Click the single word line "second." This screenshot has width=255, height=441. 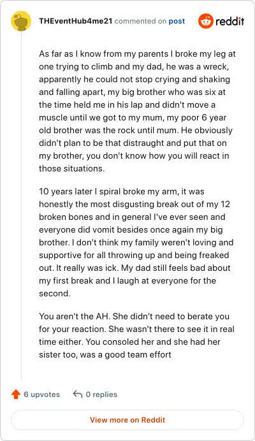[x=55, y=293]
